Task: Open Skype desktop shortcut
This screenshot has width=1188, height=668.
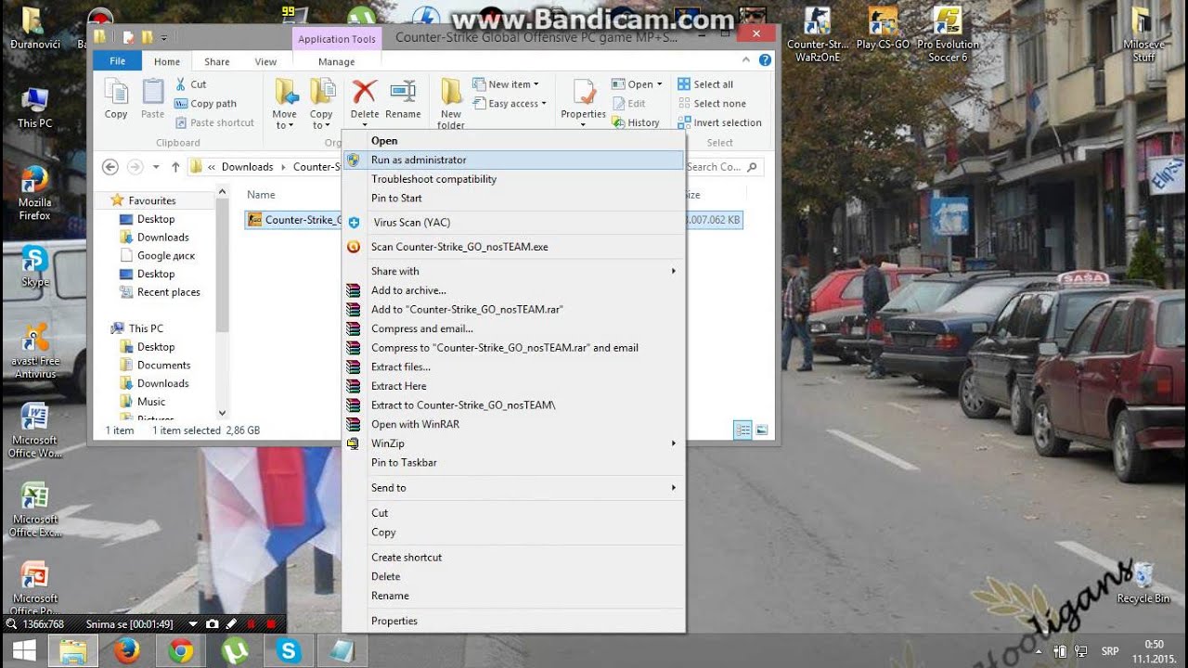Action: pyautogui.click(x=35, y=267)
